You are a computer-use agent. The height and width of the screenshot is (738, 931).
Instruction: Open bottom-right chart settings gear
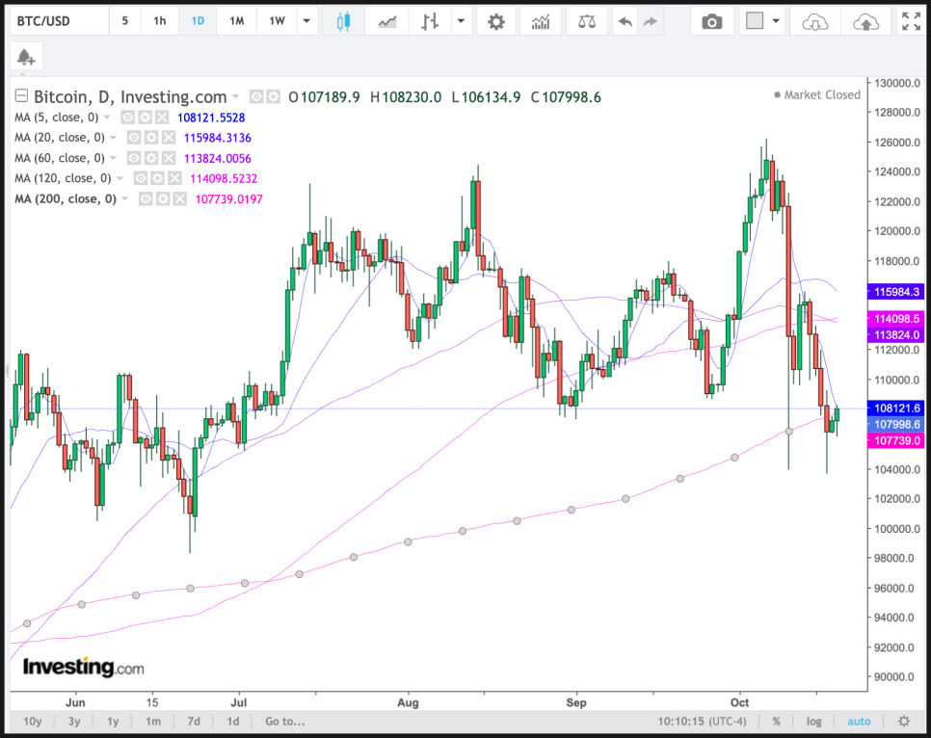904,722
